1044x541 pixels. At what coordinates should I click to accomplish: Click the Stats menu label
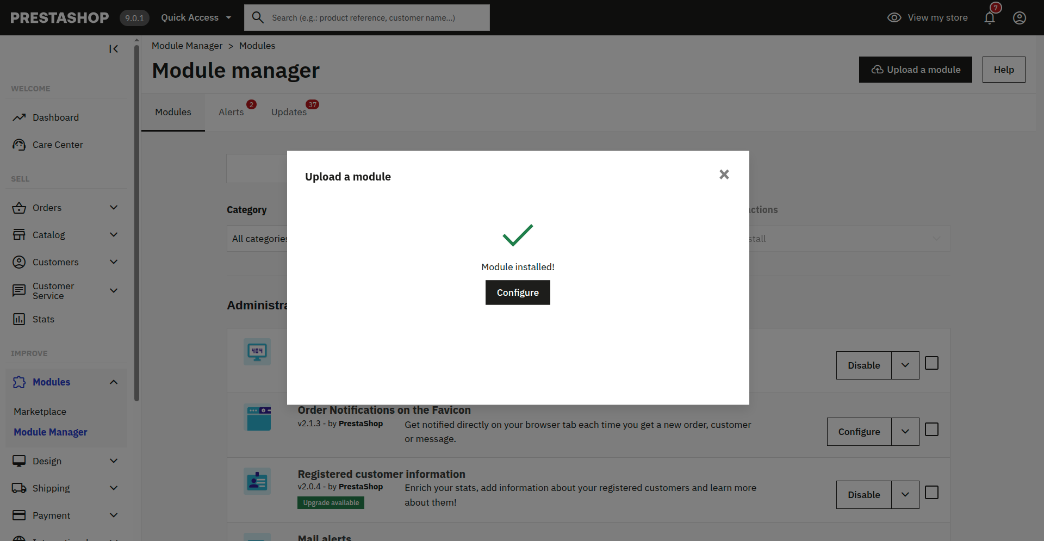pos(43,319)
